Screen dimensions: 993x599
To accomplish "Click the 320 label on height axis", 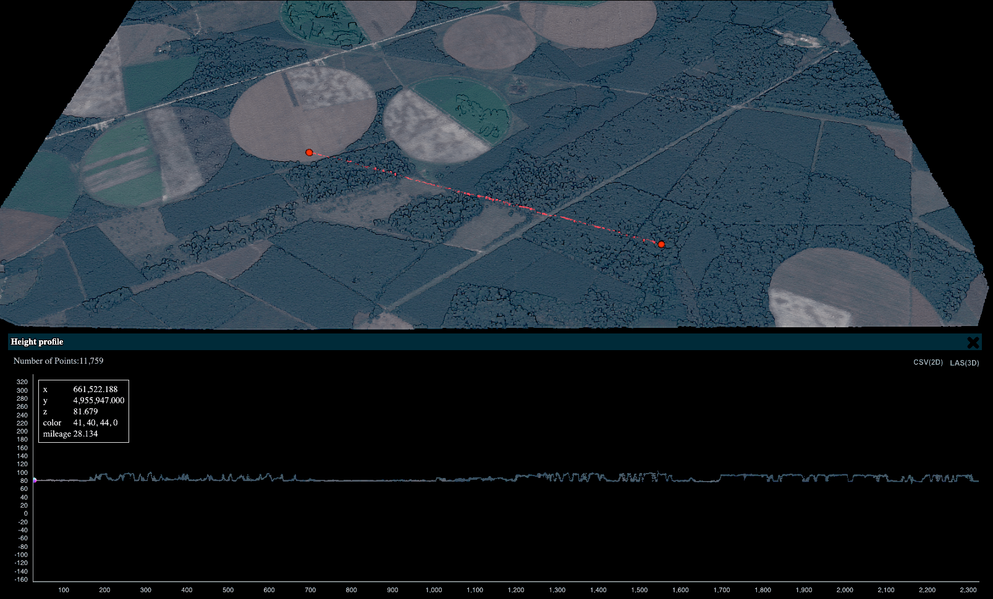I will point(22,382).
